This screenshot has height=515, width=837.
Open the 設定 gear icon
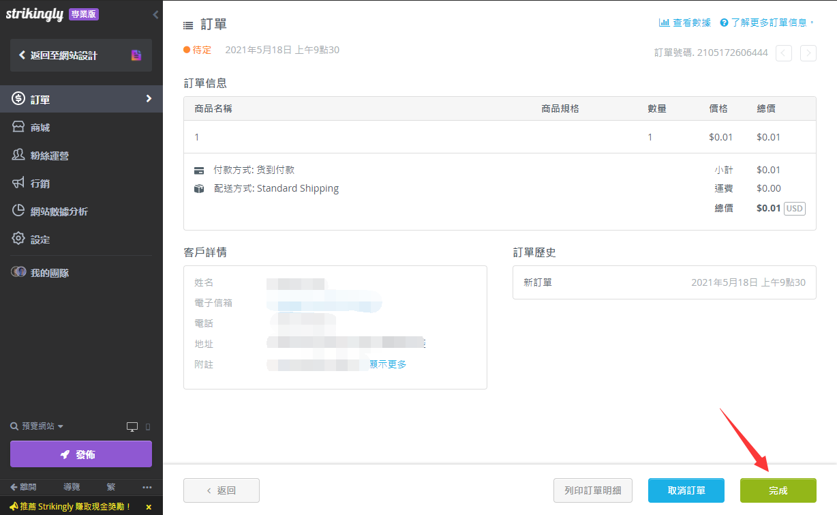click(x=18, y=239)
